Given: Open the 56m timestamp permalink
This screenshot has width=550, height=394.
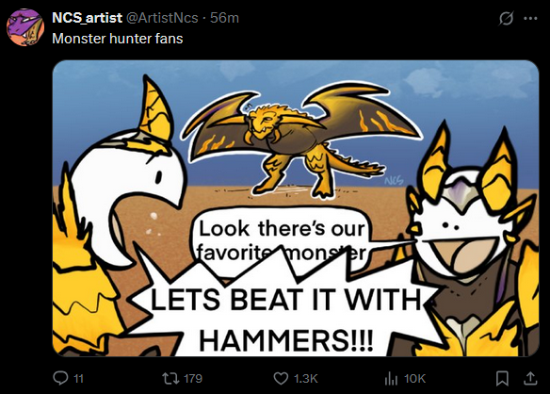Looking at the screenshot, I should click(224, 18).
